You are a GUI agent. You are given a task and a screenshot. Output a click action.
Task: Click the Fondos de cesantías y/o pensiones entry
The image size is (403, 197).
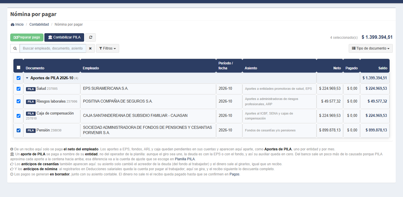270,130
